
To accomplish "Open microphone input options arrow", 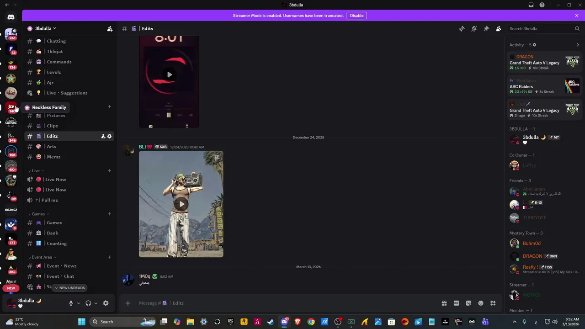I will (78, 303).
